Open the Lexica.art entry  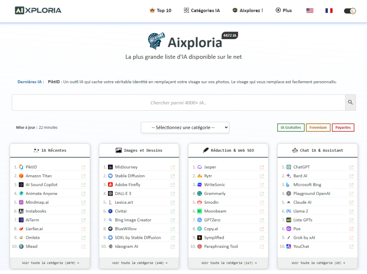click(x=124, y=202)
